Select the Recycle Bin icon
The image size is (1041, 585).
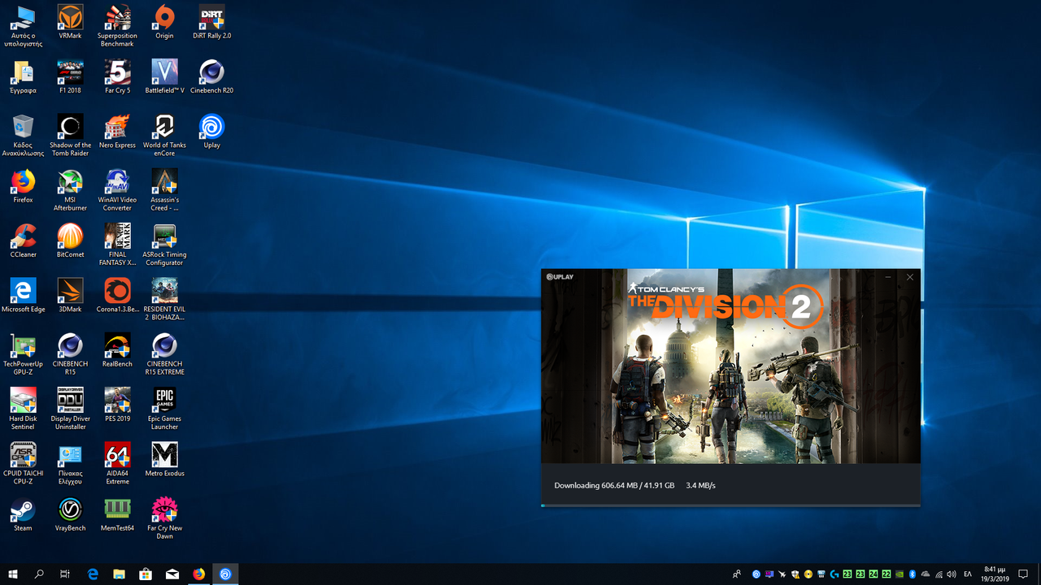coord(23,136)
